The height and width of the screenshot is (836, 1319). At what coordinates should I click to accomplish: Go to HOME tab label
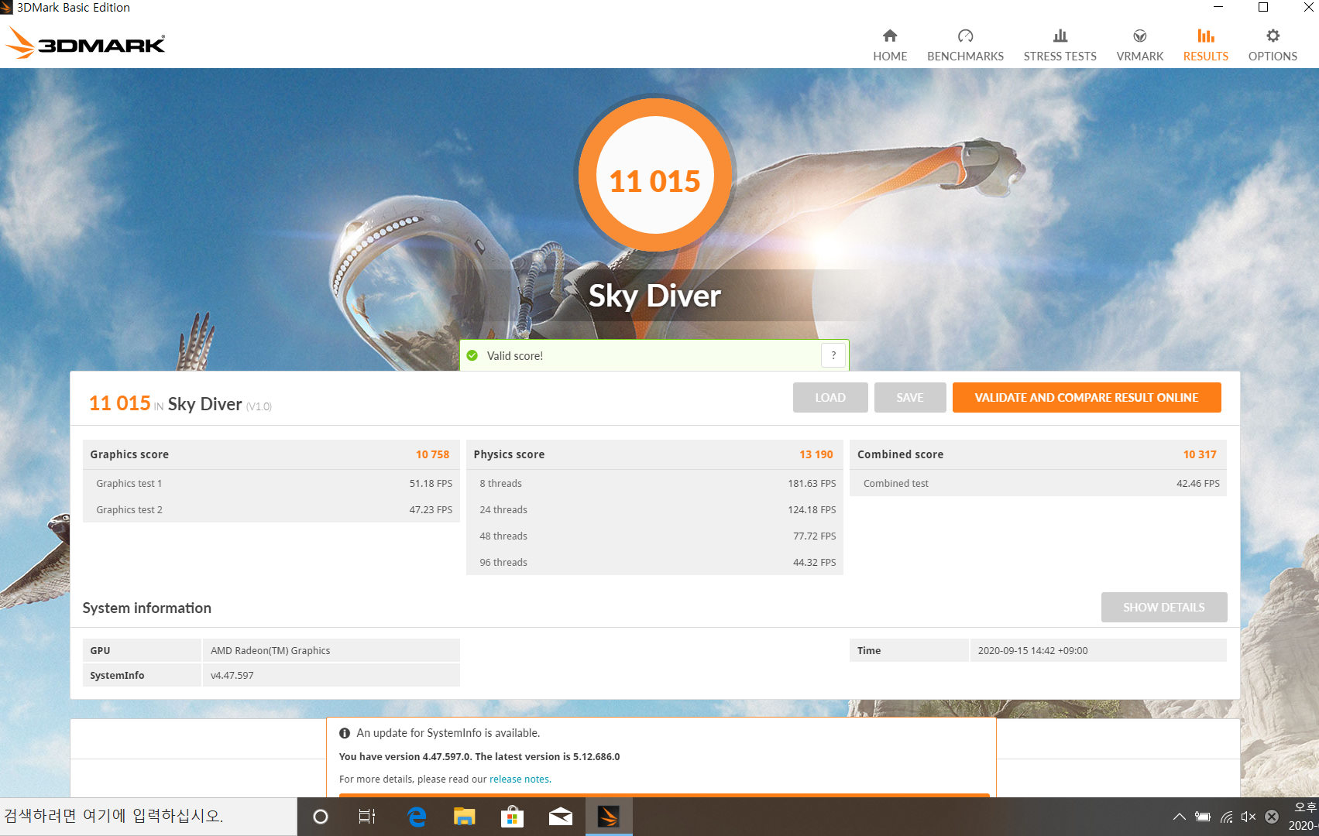tap(890, 57)
